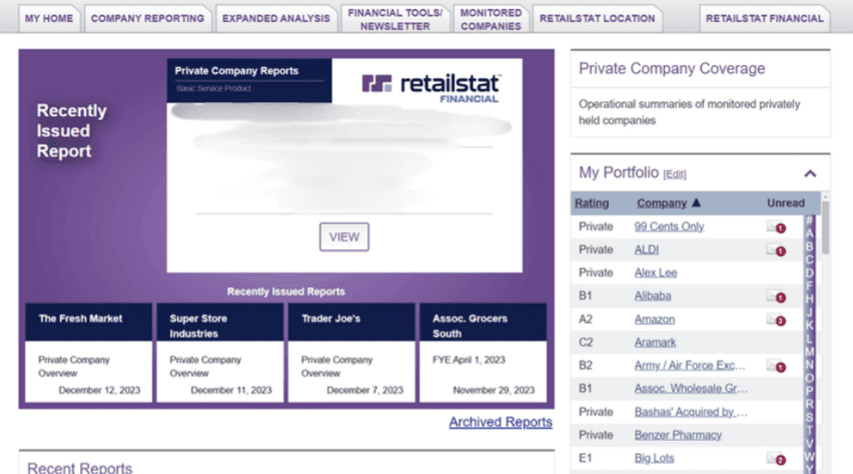Jump to letter J in portfolio index
853x474 pixels.
tap(809, 312)
